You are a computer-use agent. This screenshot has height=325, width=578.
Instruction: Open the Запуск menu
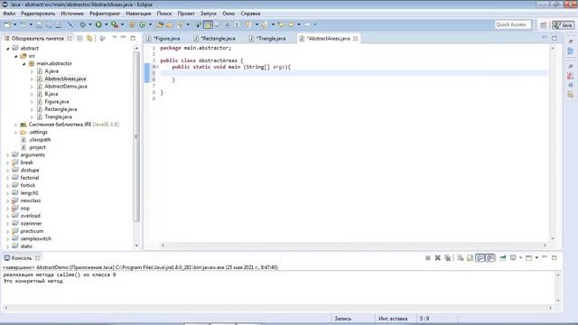click(x=209, y=14)
